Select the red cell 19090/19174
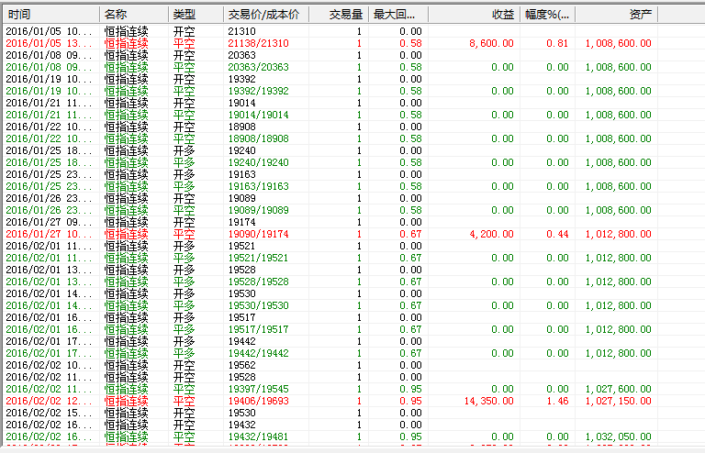Screen dimensions: 705x453 pos(259,234)
